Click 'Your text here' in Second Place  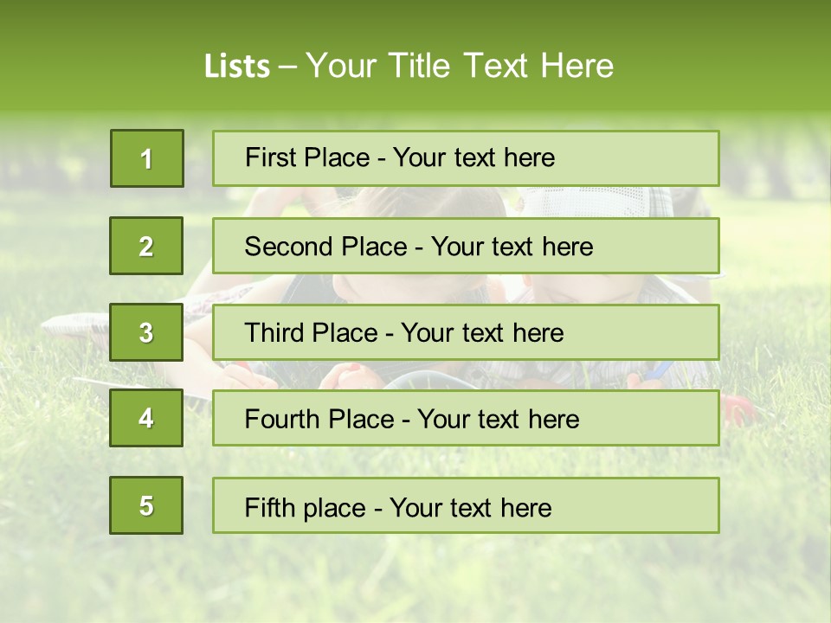[x=512, y=247]
